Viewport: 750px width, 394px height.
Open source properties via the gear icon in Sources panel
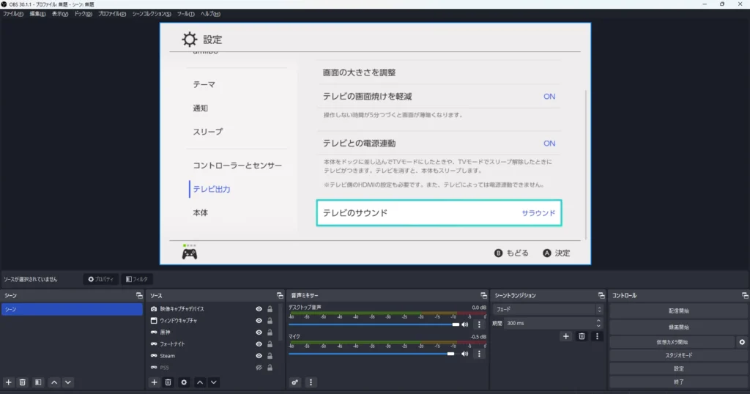tap(184, 382)
